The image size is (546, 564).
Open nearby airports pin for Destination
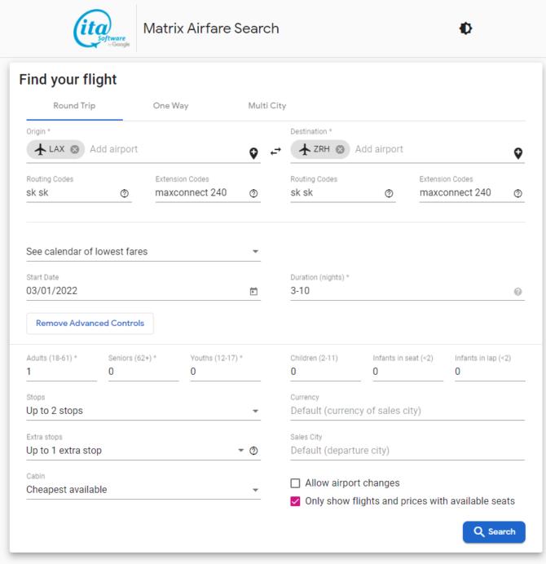click(518, 153)
